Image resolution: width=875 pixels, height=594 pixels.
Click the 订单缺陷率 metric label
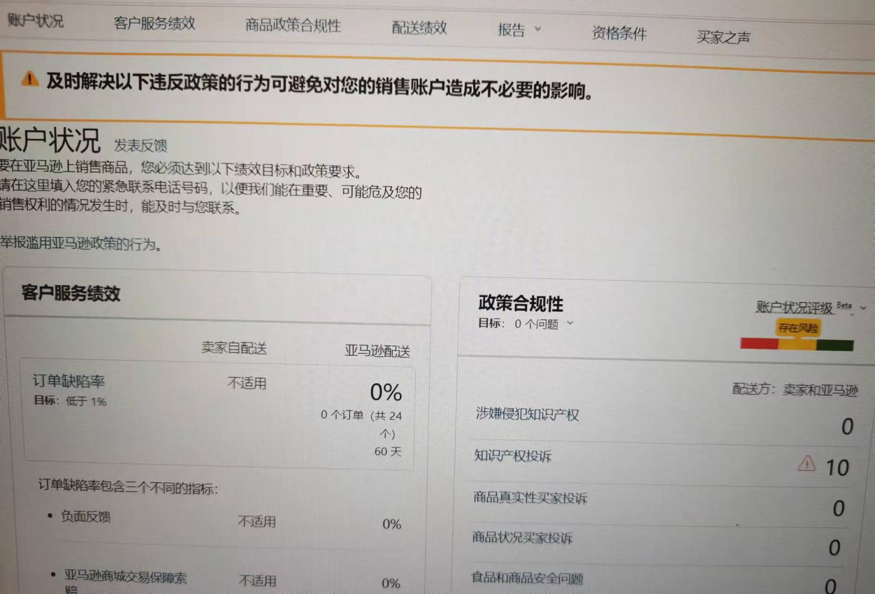click(x=69, y=381)
